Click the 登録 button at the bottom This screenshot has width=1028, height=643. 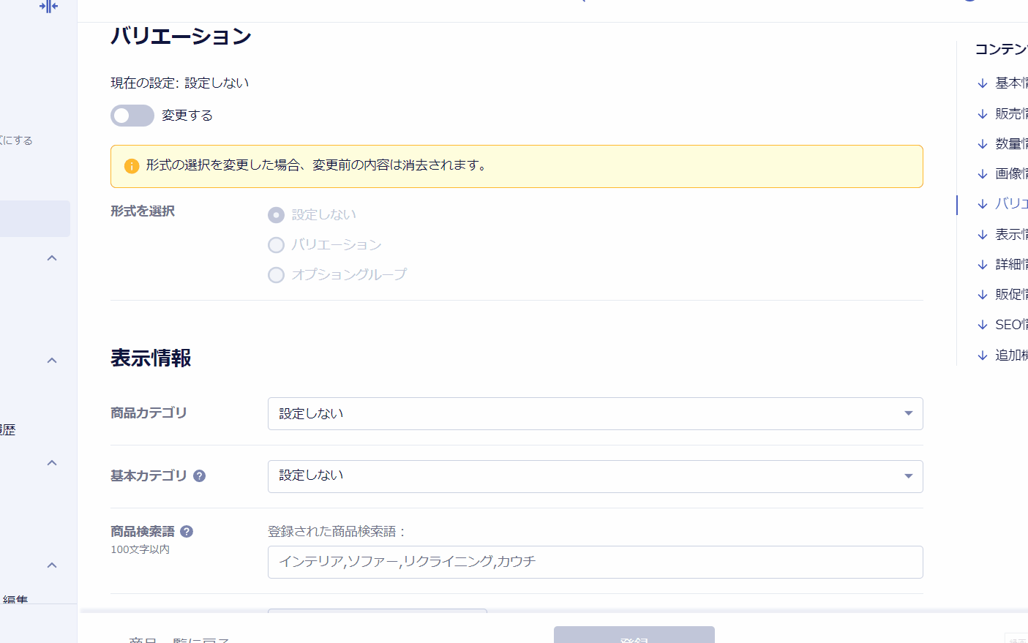point(634,636)
